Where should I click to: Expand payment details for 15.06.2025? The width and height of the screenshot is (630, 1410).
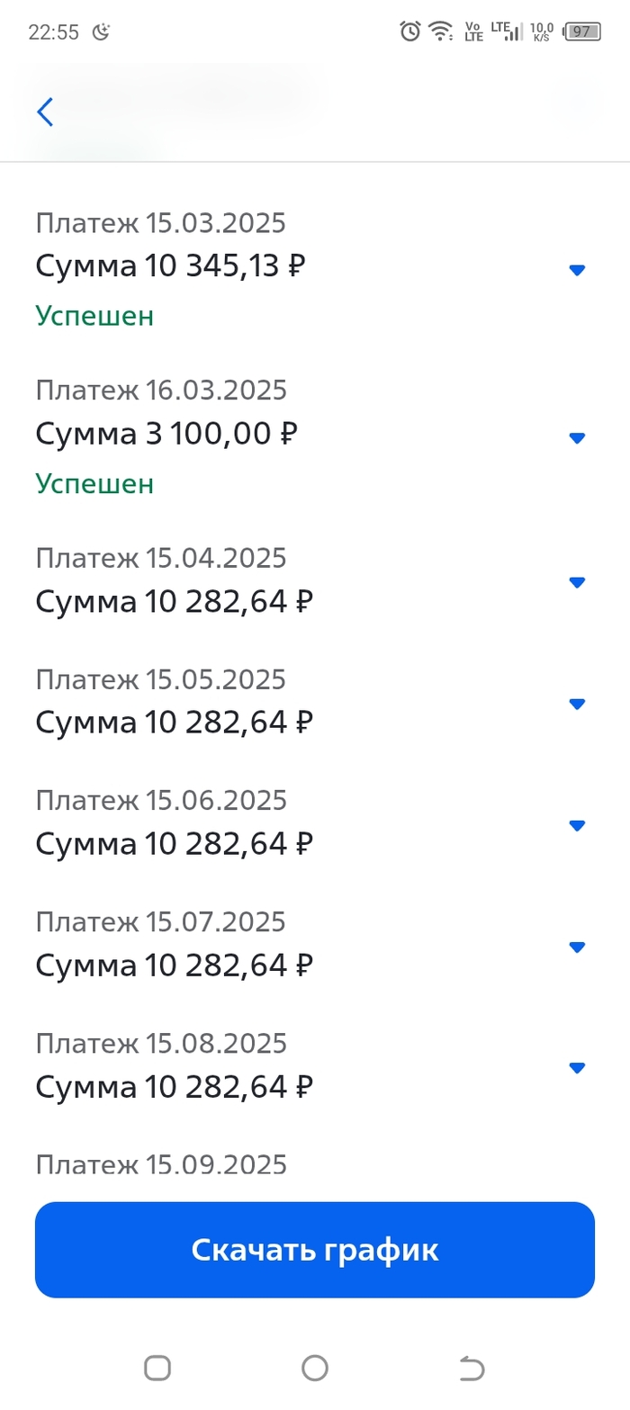point(578,825)
